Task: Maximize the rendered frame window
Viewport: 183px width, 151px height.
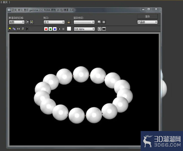Action: (149, 9)
